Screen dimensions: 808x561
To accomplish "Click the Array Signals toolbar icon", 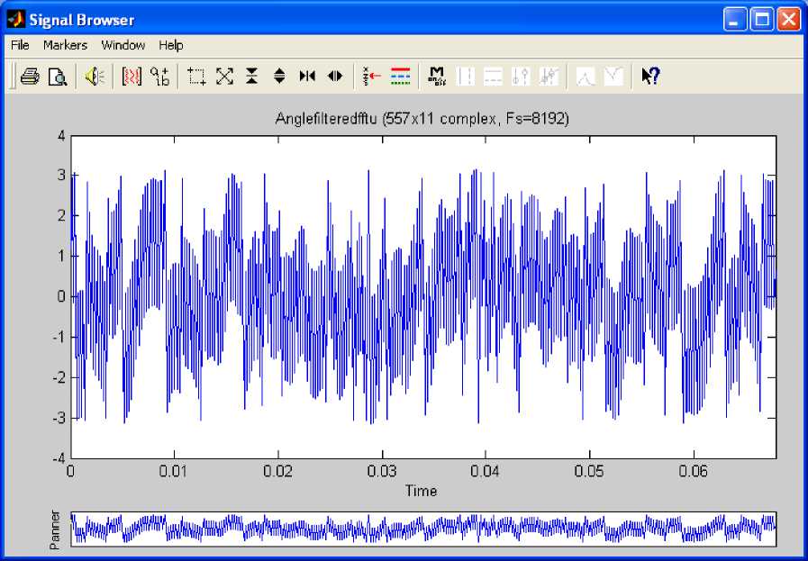I will pyautogui.click(x=132, y=77).
